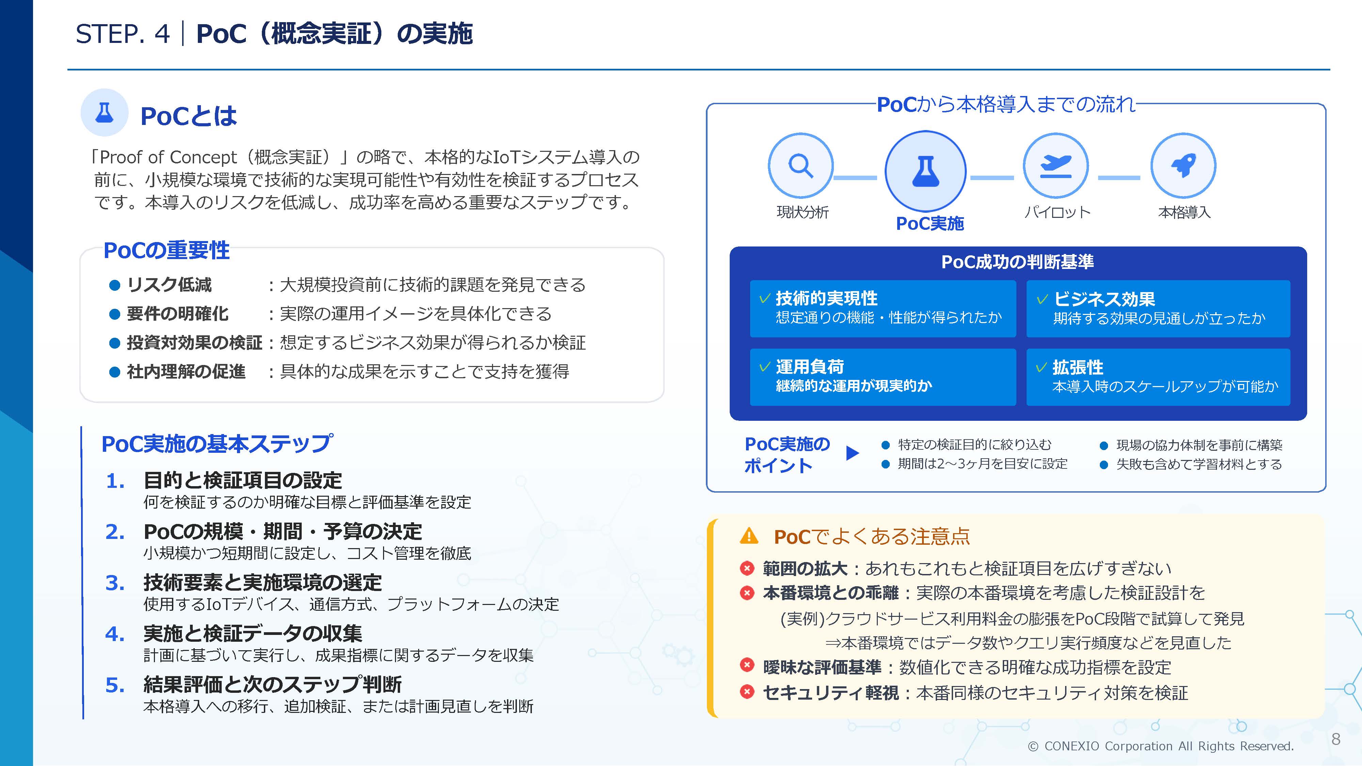The width and height of the screenshot is (1362, 766).
Task: Click the red X beside 範囲の拡大
Action: pos(747,568)
